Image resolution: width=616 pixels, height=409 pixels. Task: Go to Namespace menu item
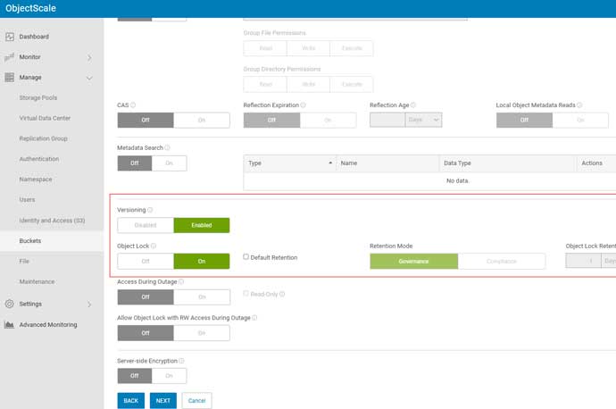36,179
